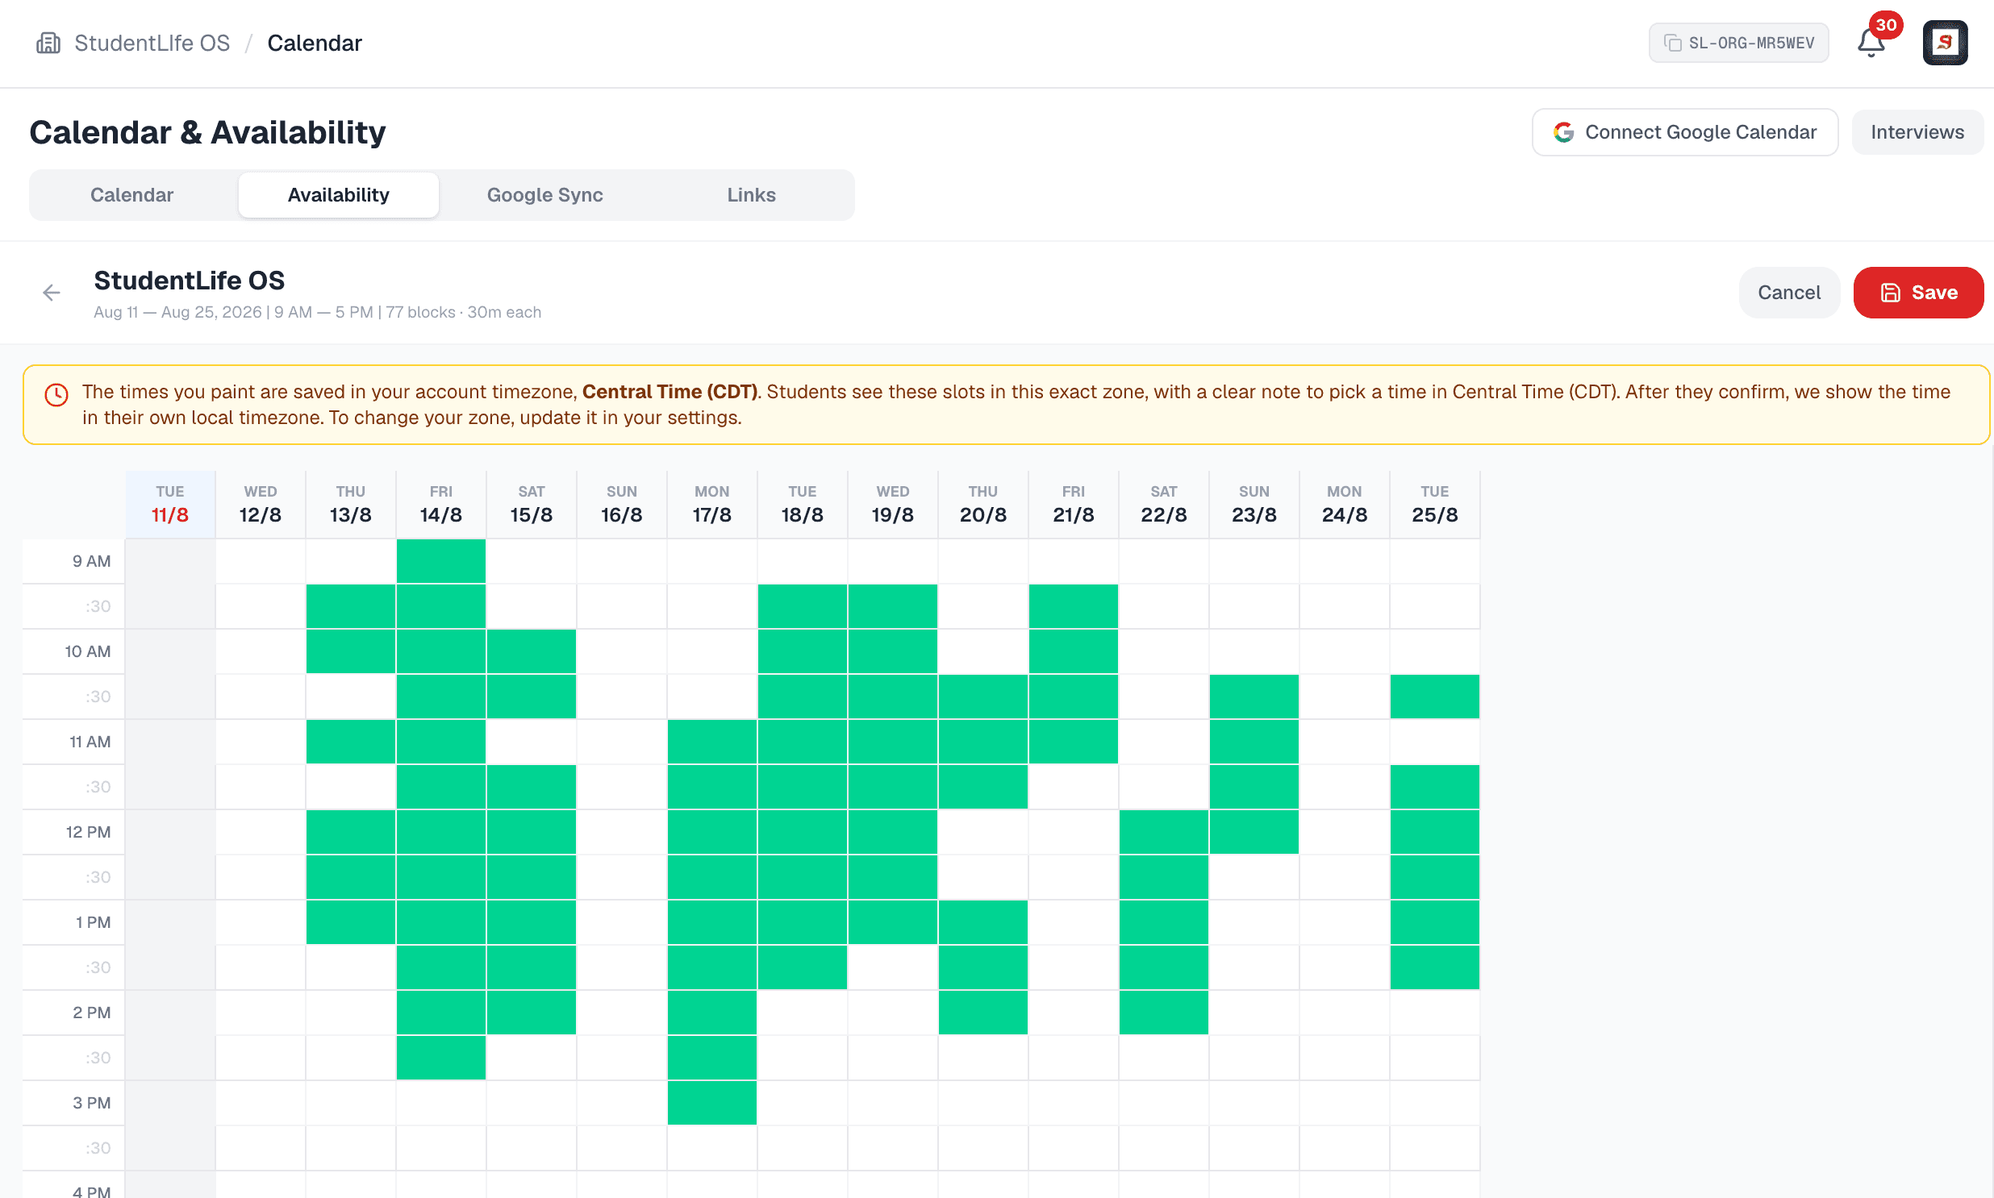Go back using the left arrow icon
This screenshot has height=1198, width=1994.
(52, 292)
